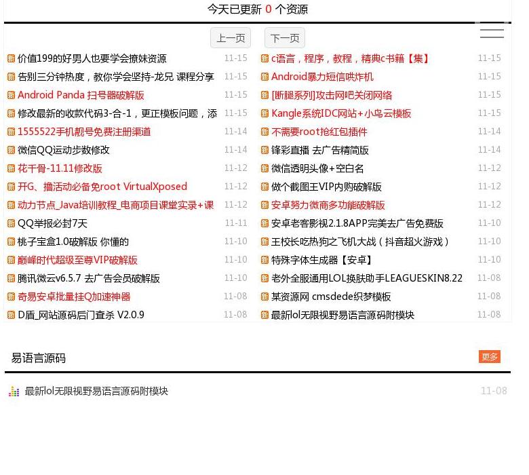Open QQ举报必封7天 link
The height and width of the screenshot is (475, 529).
click(52, 223)
